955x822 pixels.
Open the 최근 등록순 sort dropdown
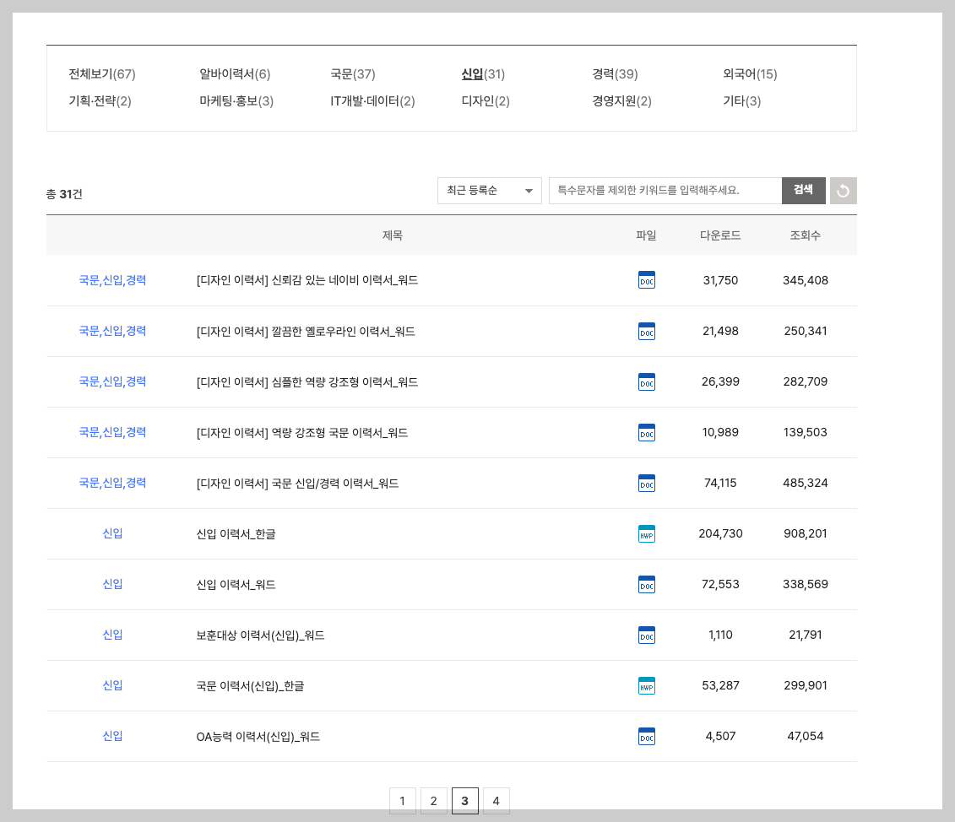tap(489, 191)
